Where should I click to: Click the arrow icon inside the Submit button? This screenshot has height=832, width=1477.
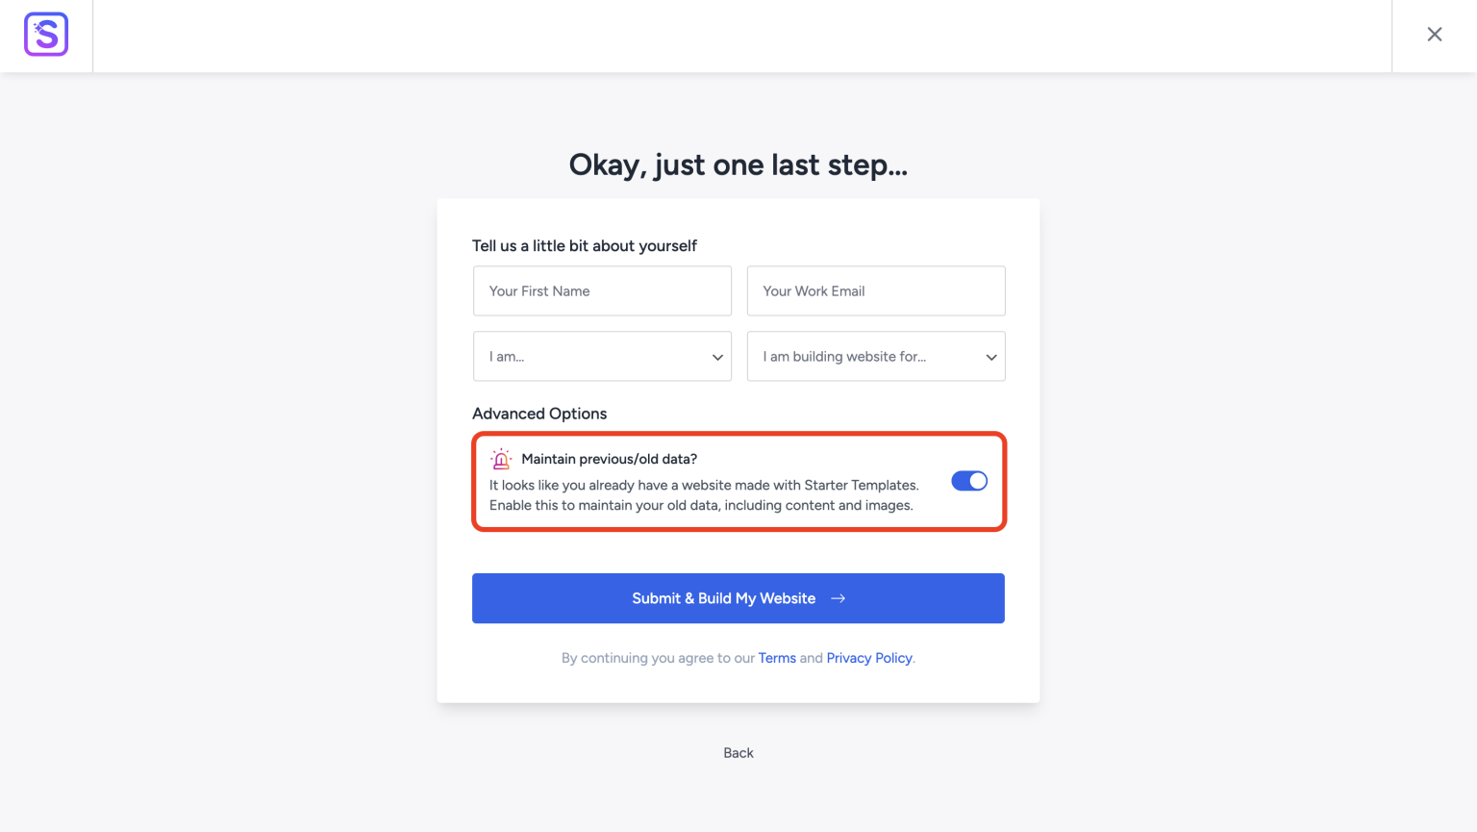(x=837, y=597)
